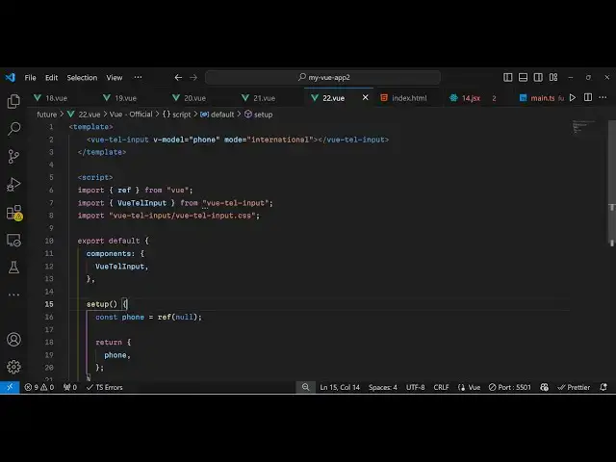
Task: Switch to the 20.vue tab
Action: point(194,98)
